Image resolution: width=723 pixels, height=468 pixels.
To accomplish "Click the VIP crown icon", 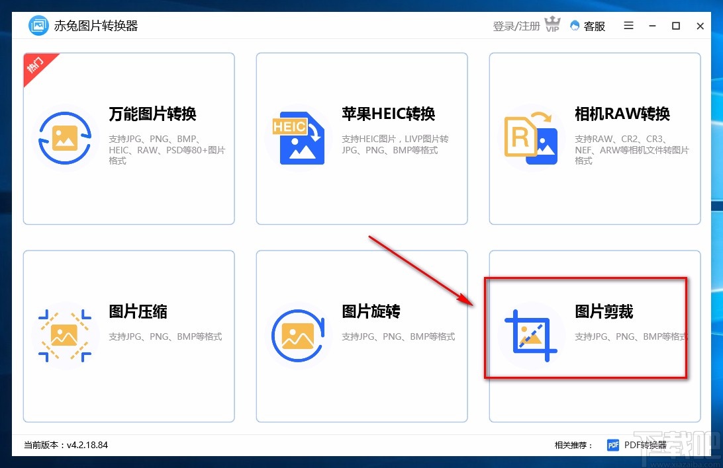I will pos(552,24).
